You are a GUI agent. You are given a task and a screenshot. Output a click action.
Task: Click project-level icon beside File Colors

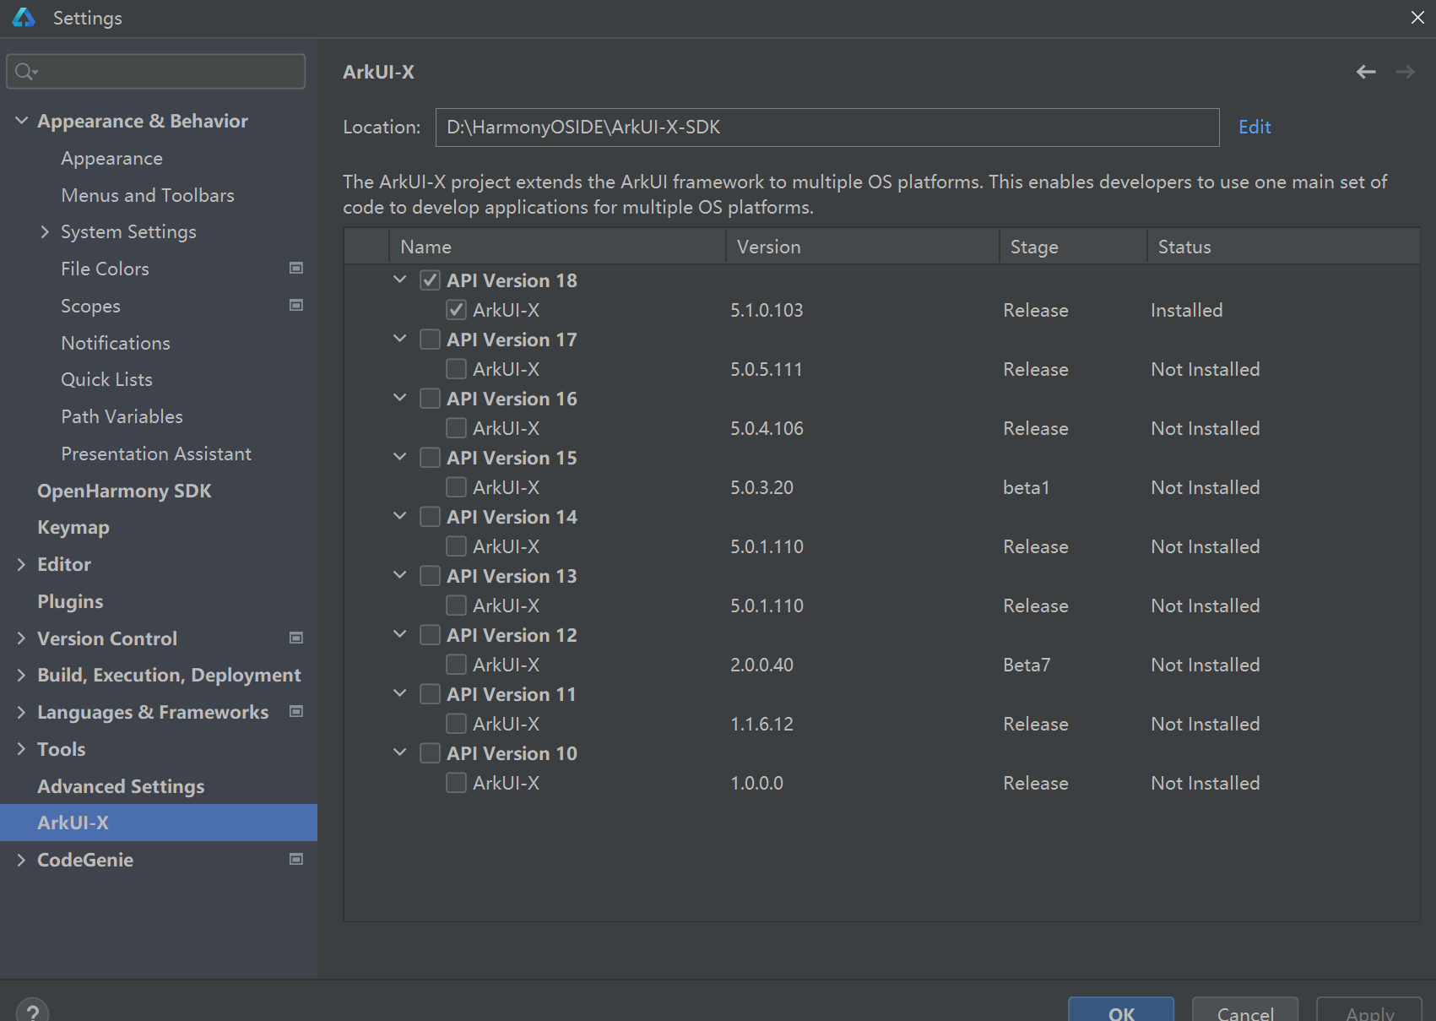(x=296, y=268)
